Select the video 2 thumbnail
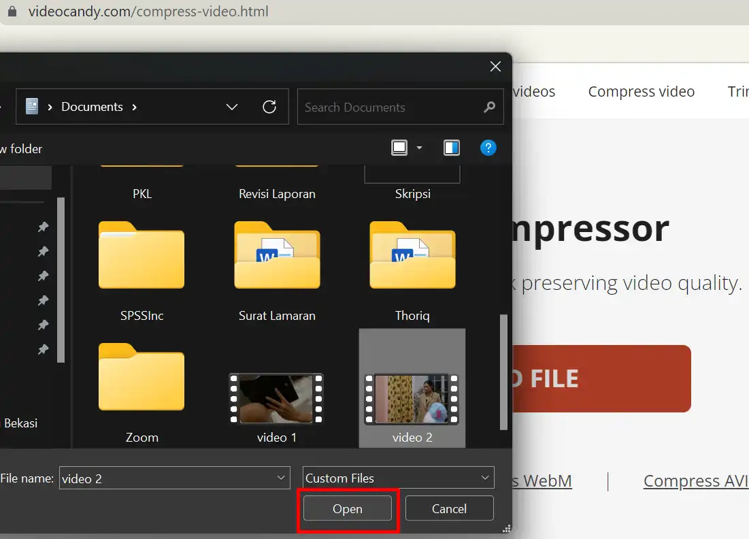The image size is (749, 539). pos(412,399)
